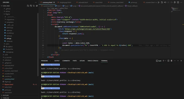The height and width of the screenshot is (99, 184).
Task: Split the terminal panel
Action: [168, 61]
